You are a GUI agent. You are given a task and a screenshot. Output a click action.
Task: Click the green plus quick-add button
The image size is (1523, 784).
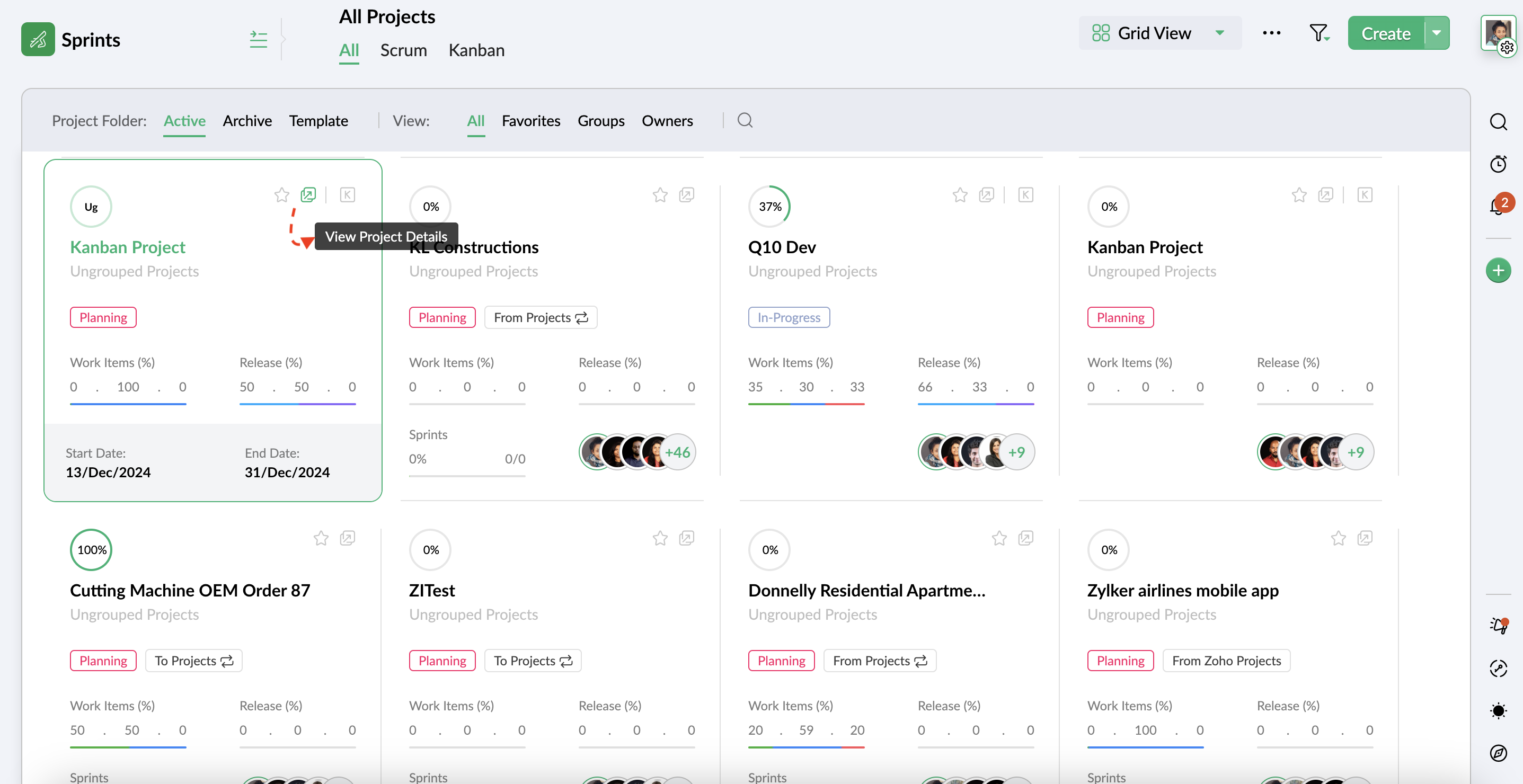(x=1498, y=271)
